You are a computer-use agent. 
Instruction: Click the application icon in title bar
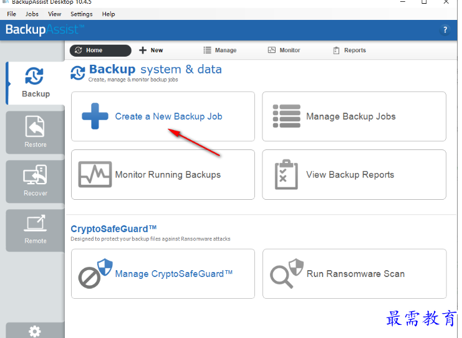pyautogui.click(x=6, y=2)
